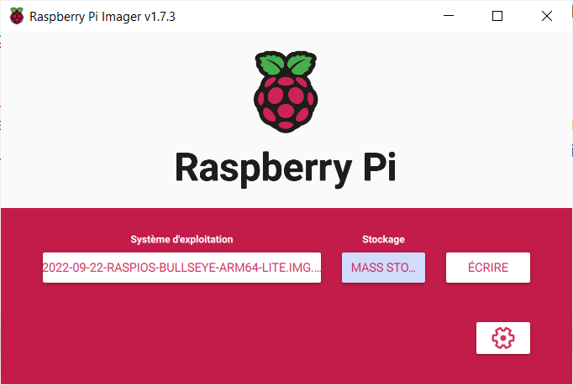
Task: Click empty crimson area below the OS button
Action: (x=181, y=329)
